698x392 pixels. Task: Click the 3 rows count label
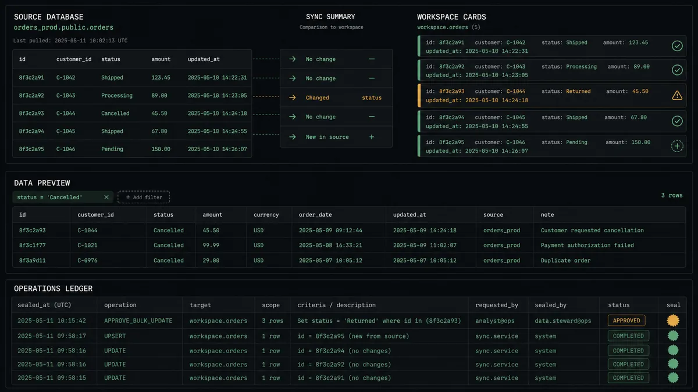(672, 195)
